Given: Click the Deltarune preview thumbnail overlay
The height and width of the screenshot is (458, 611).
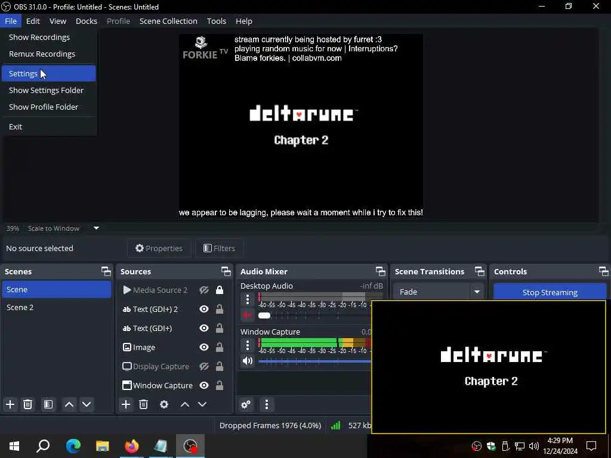Looking at the screenshot, I should tap(489, 367).
